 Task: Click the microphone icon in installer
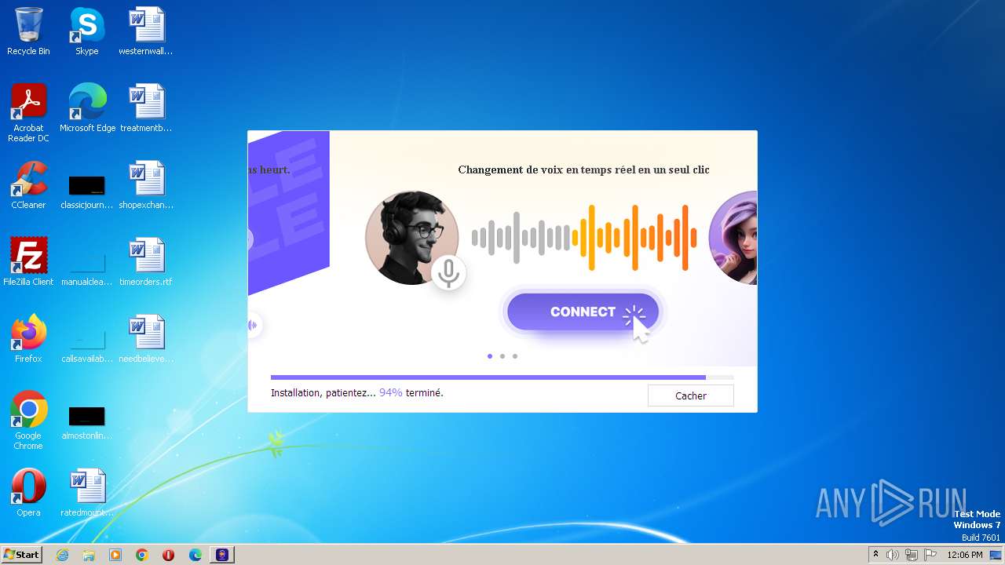pos(448,272)
